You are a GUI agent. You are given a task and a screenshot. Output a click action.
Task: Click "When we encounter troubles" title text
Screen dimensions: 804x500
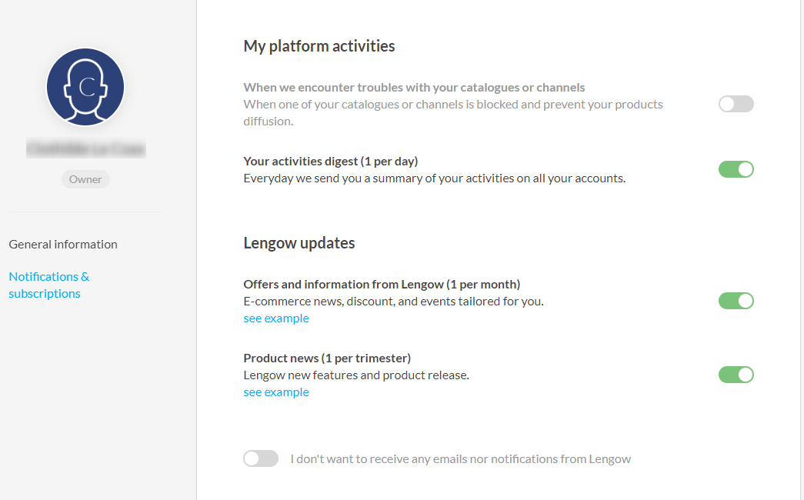coord(414,87)
